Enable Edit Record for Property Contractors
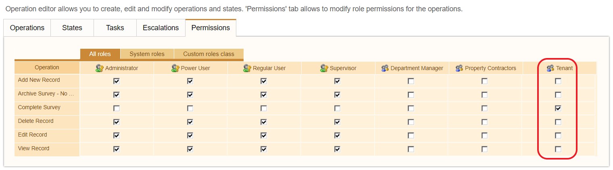The width and height of the screenshot is (613, 170). (x=484, y=135)
